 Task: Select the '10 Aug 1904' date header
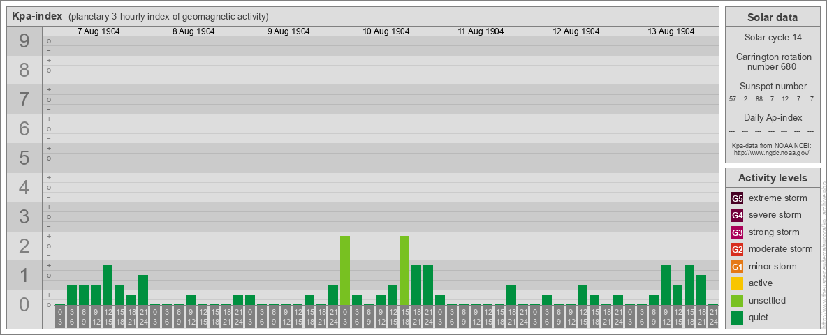point(386,31)
